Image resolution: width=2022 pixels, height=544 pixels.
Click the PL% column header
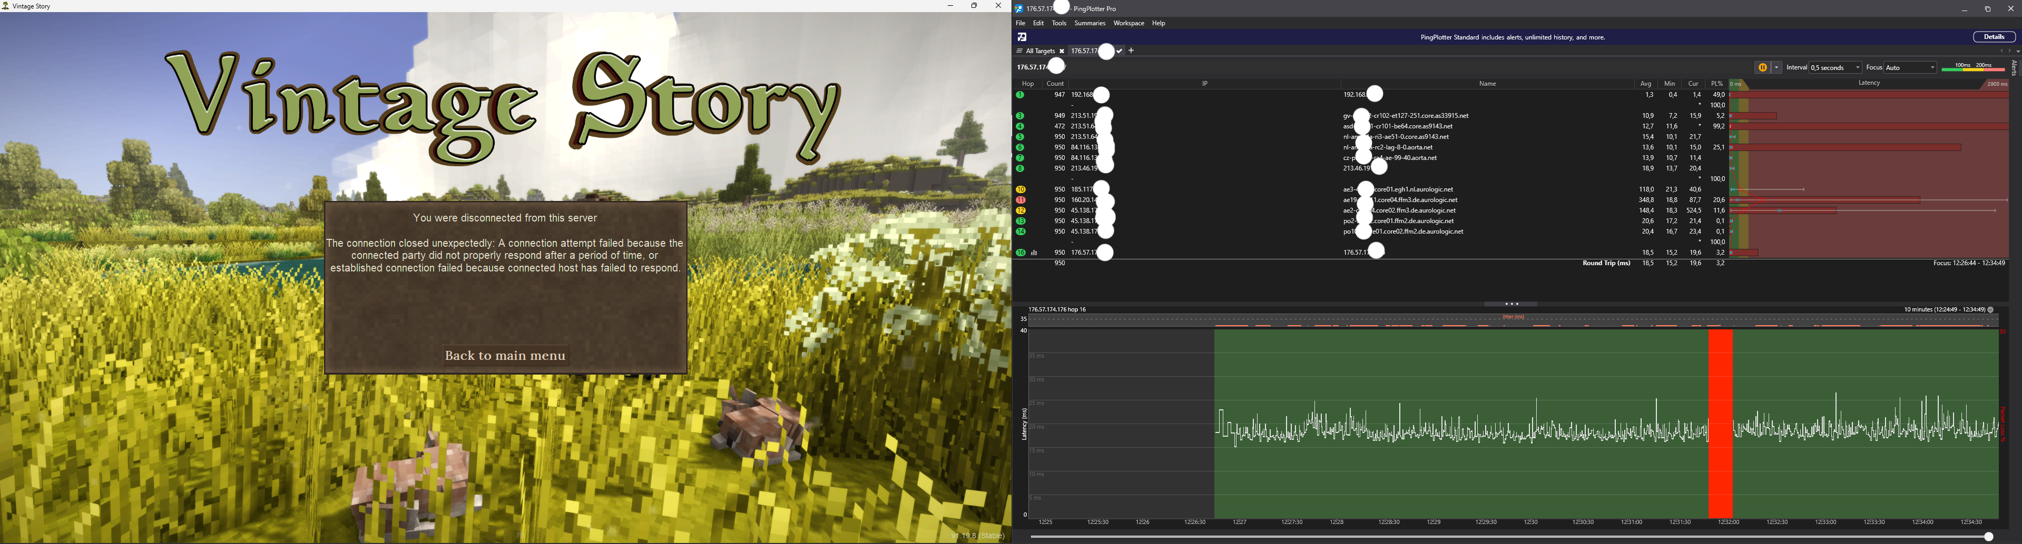[x=1716, y=84]
